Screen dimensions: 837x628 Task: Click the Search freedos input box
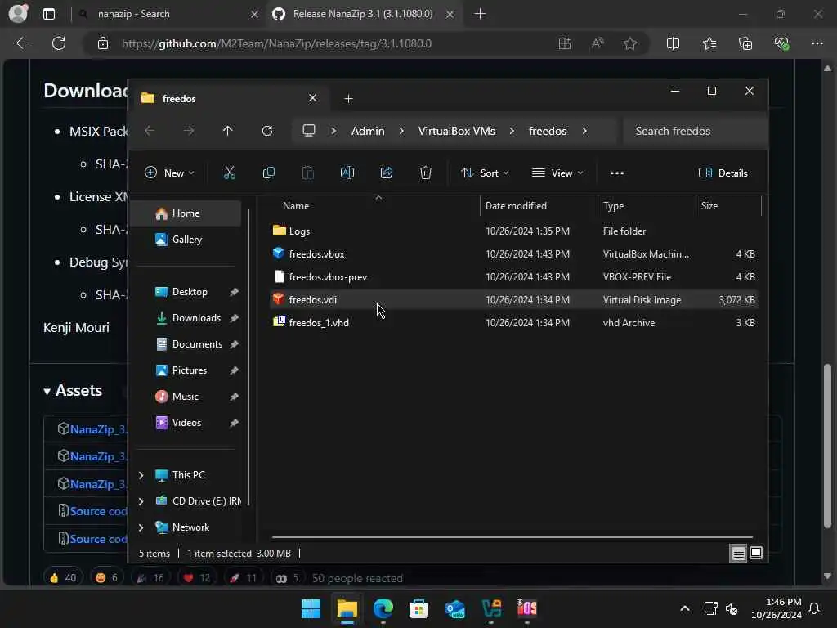(x=696, y=131)
